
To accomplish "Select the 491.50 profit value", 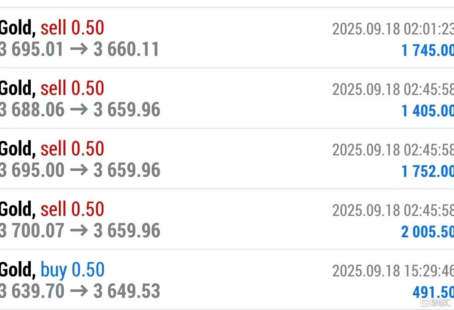I will click(x=433, y=292).
